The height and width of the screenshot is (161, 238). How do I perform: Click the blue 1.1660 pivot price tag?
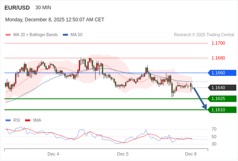[222, 73]
